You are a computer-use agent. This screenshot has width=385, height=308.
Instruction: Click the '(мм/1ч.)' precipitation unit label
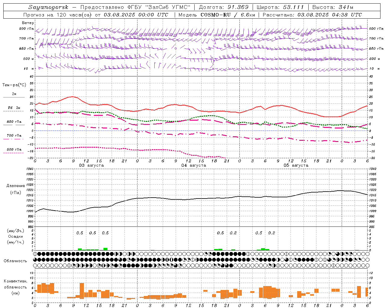(x=16, y=242)
